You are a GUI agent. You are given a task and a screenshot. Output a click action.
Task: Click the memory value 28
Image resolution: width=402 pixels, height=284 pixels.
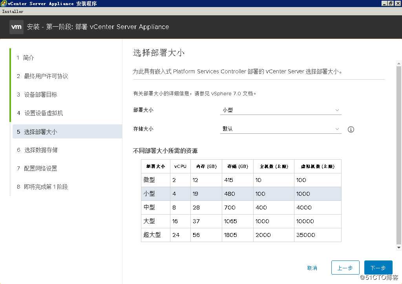tap(196, 208)
